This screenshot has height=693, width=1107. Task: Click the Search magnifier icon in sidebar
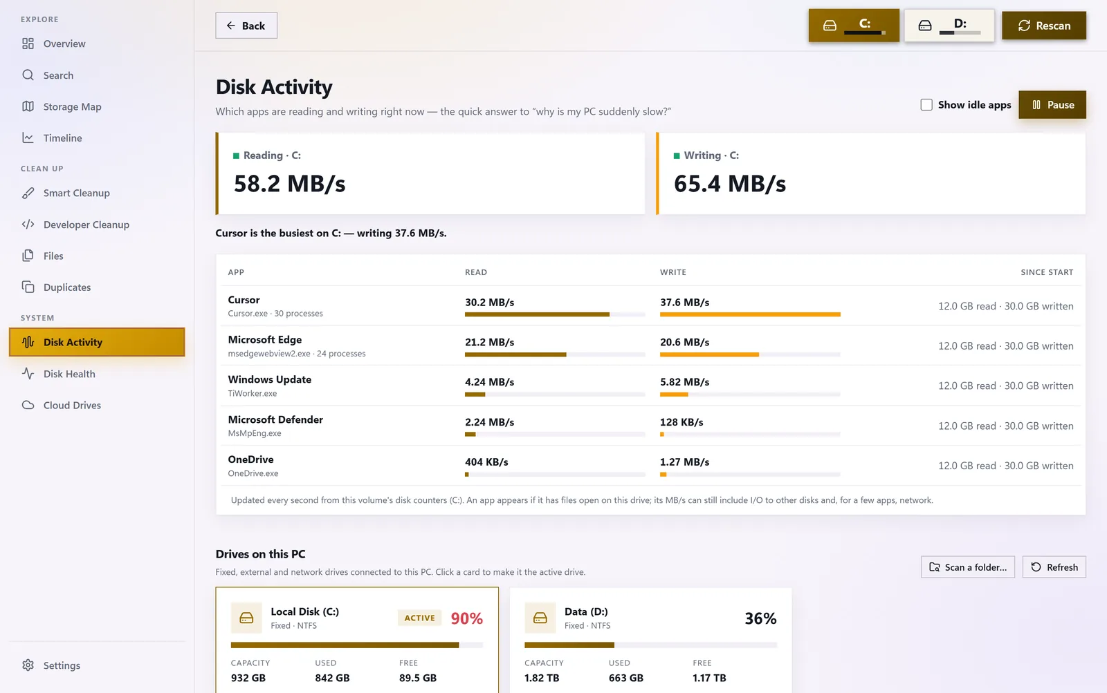tap(28, 75)
